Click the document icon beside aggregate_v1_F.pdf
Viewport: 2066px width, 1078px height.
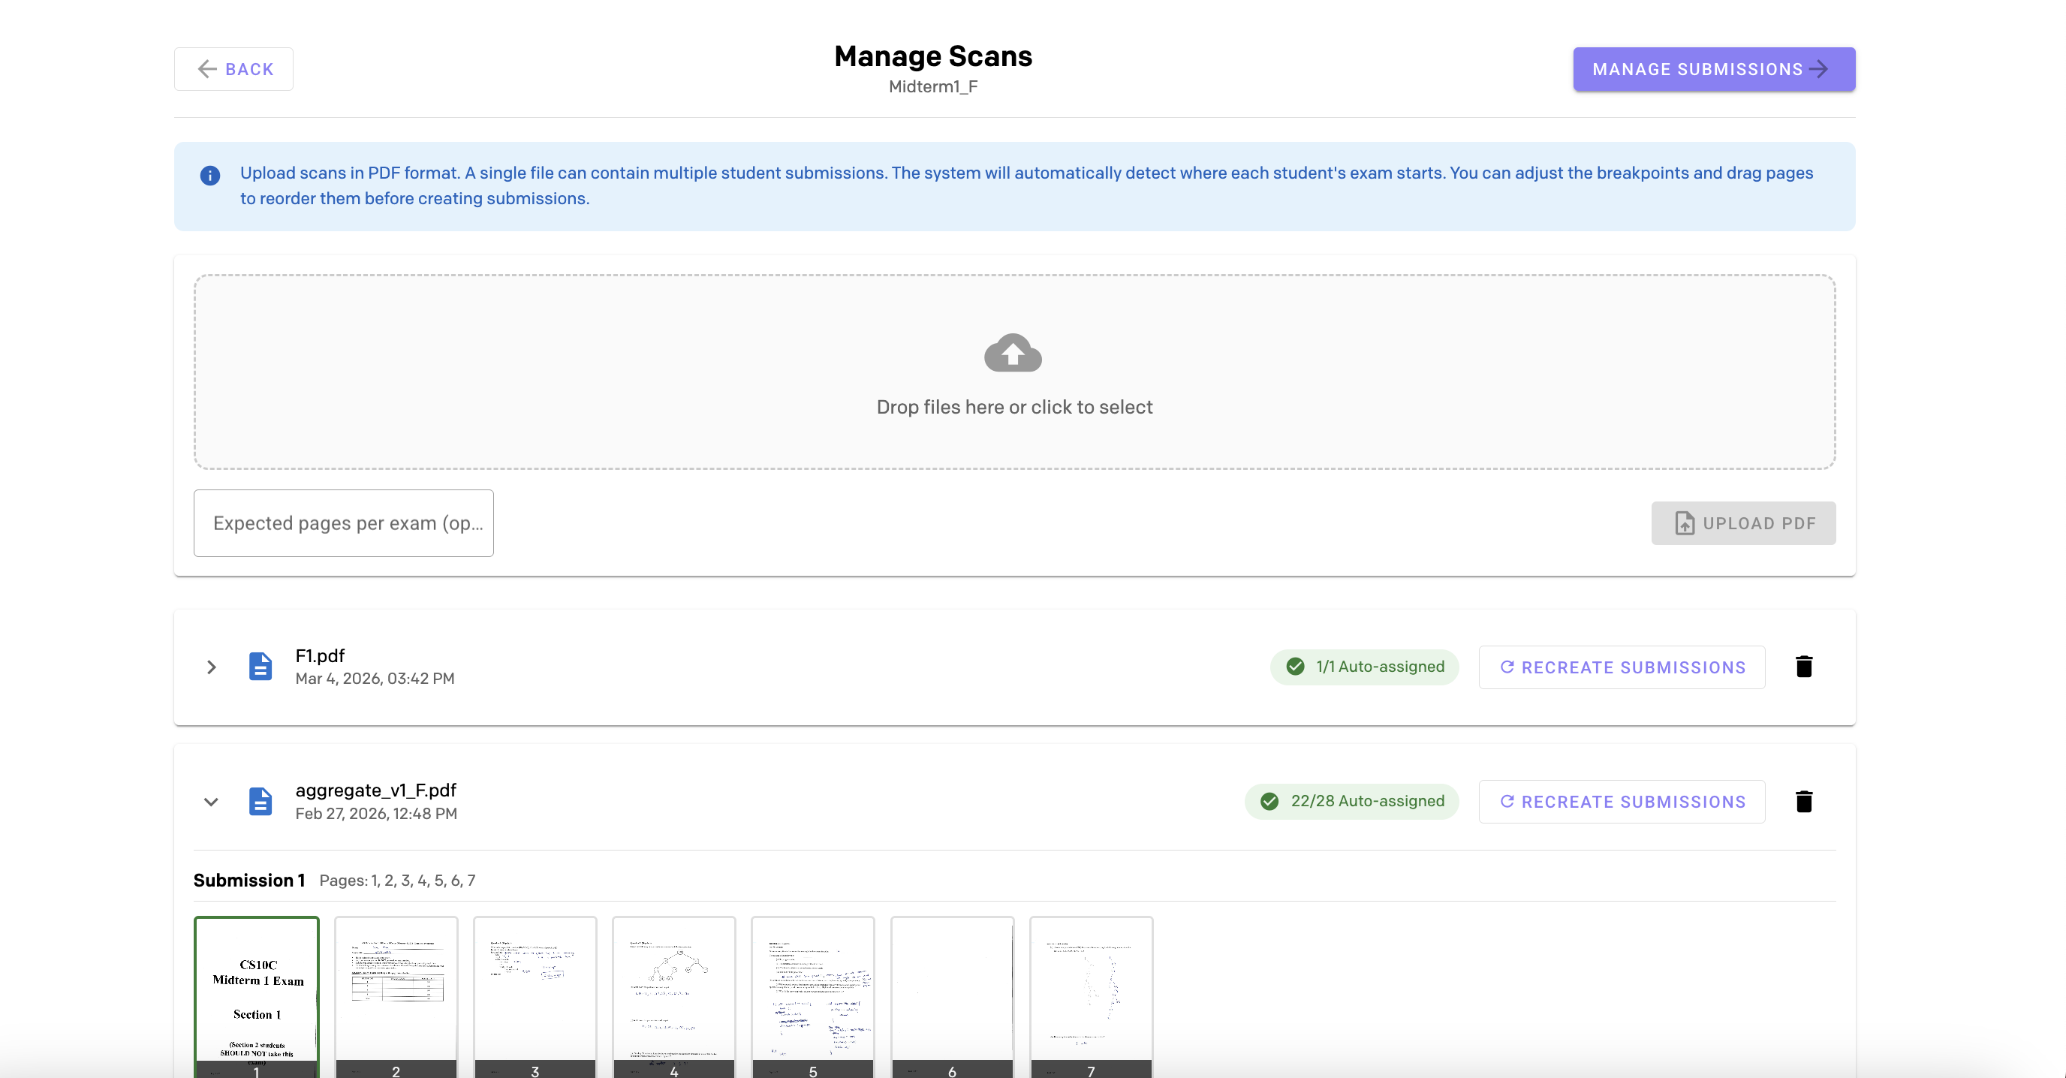click(x=261, y=801)
